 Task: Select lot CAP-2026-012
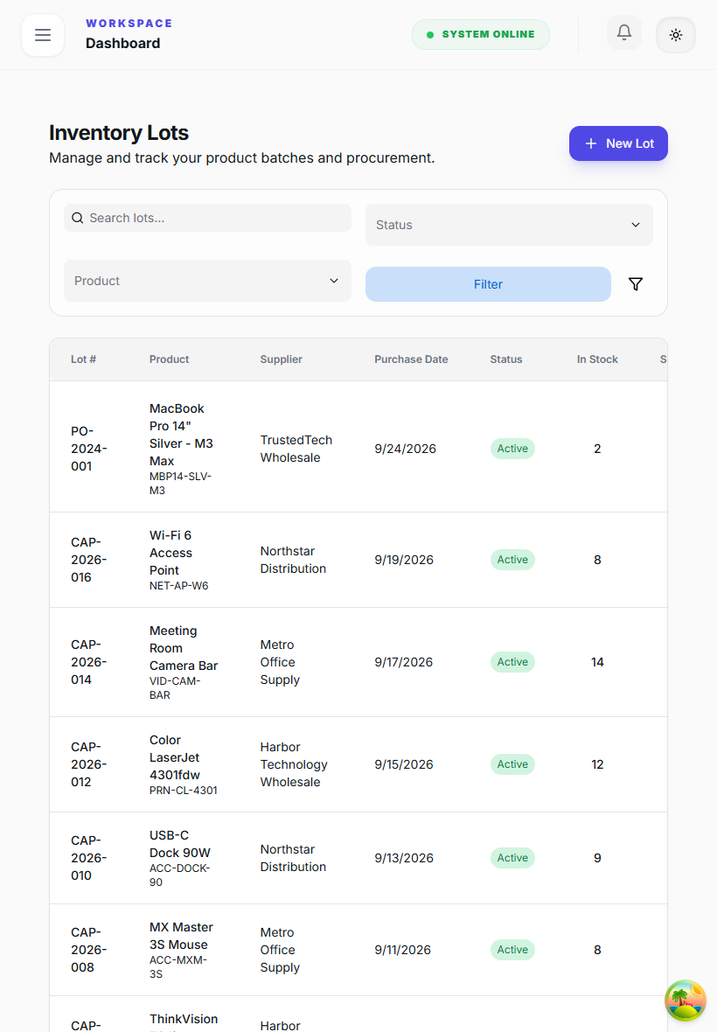click(x=89, y=764)
